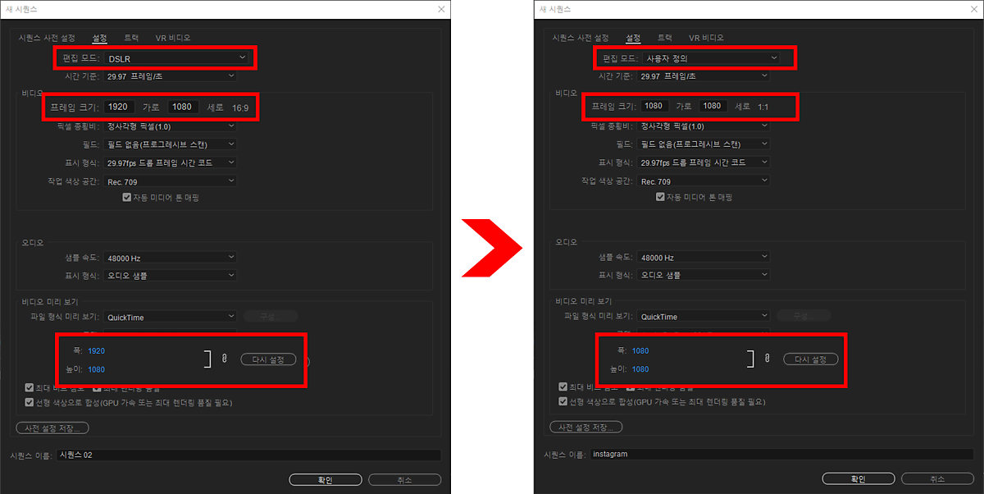Click 다시 설정 button in right dialog
Screen dimensions: 984x494
[x=810, y=359]
